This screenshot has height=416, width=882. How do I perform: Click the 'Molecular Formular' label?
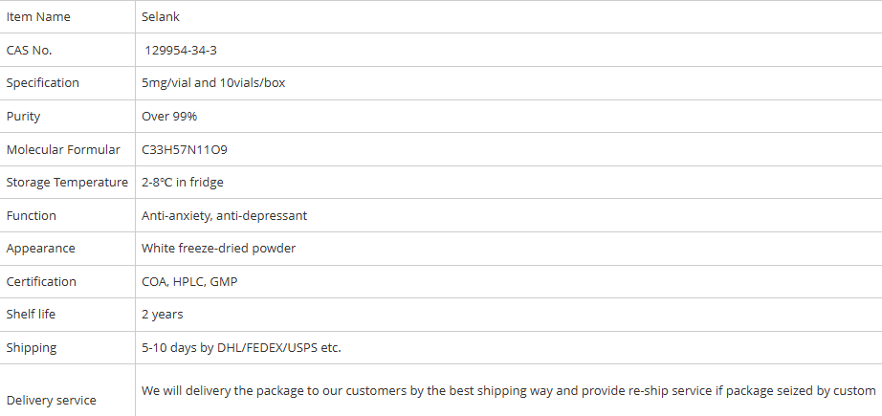pos(63,150)
